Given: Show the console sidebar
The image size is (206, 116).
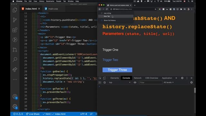Looking at the screenshot, I should pyautogui.click(x=100, y=82).
